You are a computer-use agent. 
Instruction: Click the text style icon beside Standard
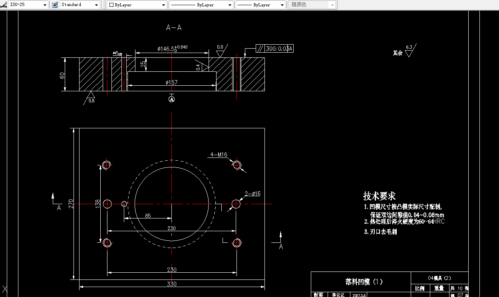(x=55, y=5)
